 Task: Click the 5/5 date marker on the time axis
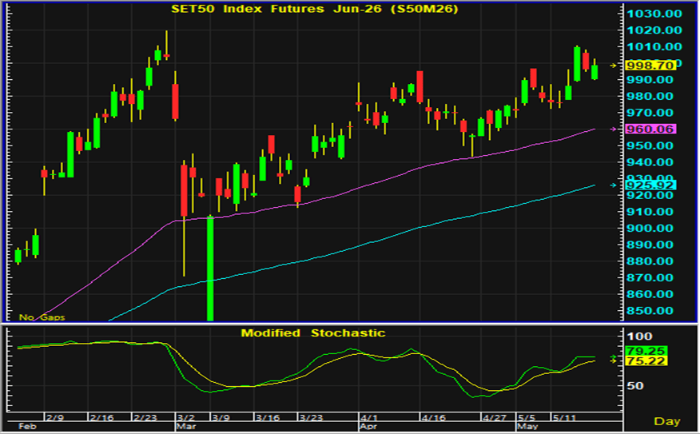coord(527,418)
